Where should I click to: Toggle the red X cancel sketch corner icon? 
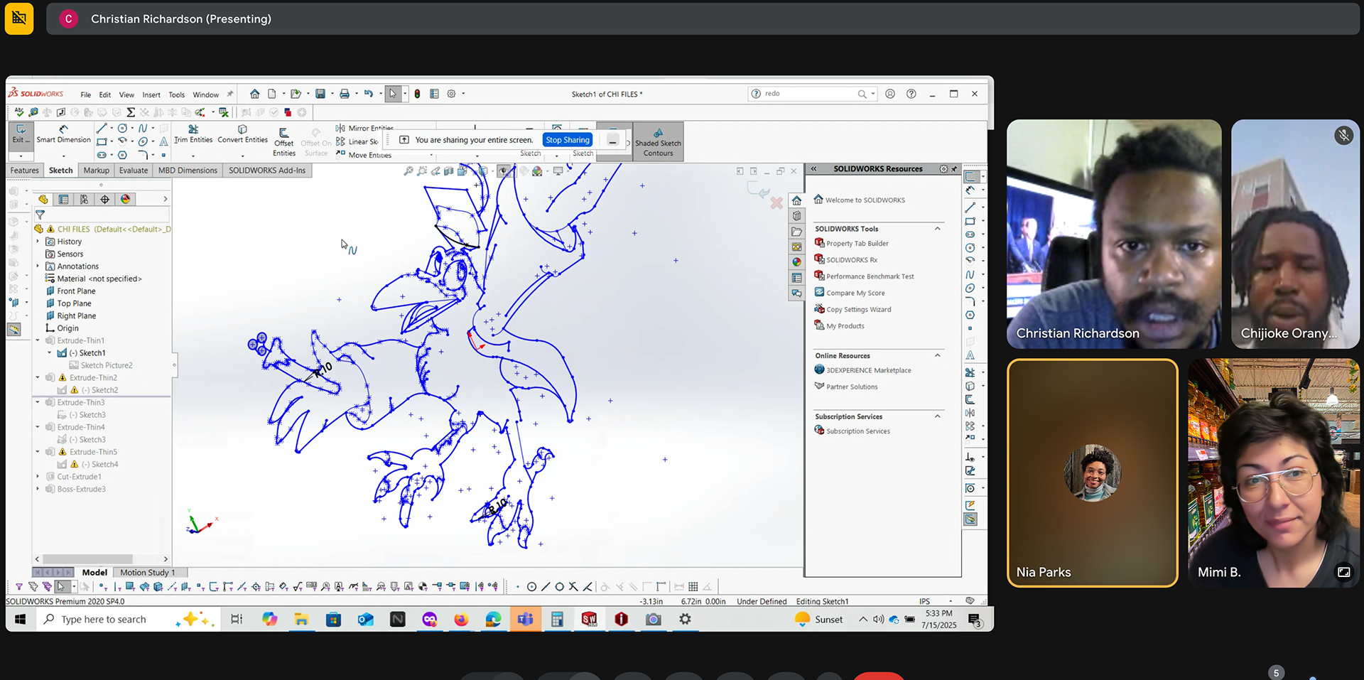(x=776, y=203)
